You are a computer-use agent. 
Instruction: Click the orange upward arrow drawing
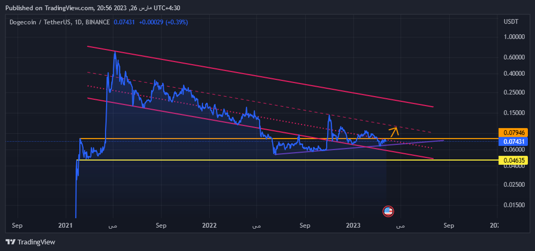[x=394, y=132]
